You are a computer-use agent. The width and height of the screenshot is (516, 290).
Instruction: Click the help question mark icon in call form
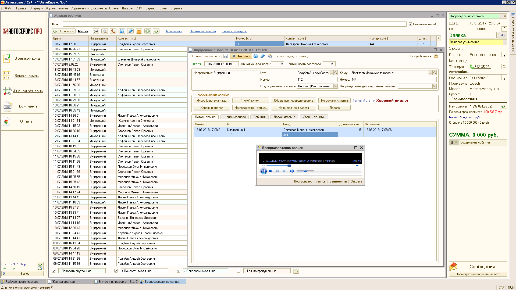click(x=436, y=56)
